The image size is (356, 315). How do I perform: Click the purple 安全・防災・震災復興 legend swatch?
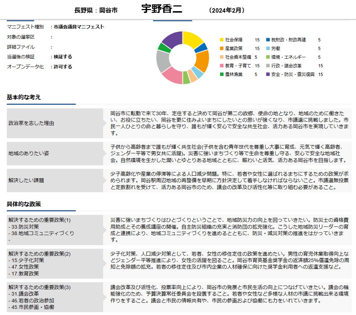(x=268, y=75)
